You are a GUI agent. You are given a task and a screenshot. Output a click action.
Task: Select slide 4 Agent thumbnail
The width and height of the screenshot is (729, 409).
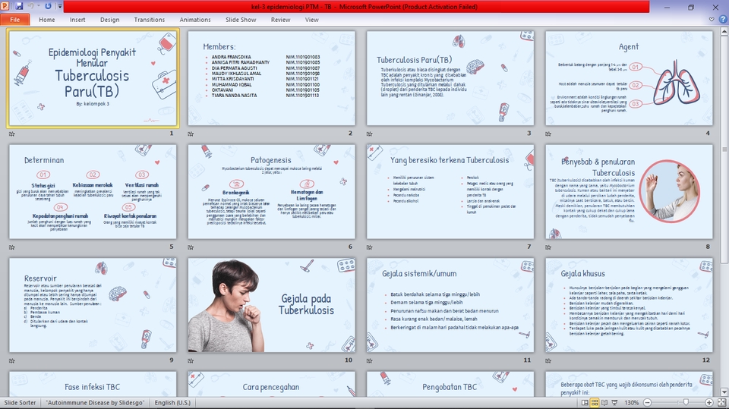[x=629, y=78]
